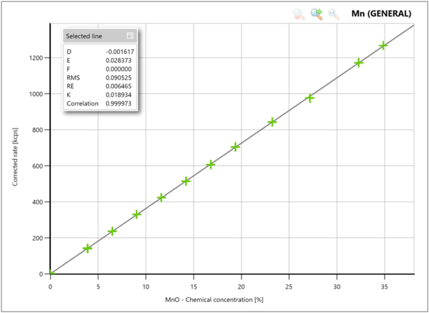
Task: Select the data point near 17% MnO, 600 kcps
Action: tap(210, 165)
